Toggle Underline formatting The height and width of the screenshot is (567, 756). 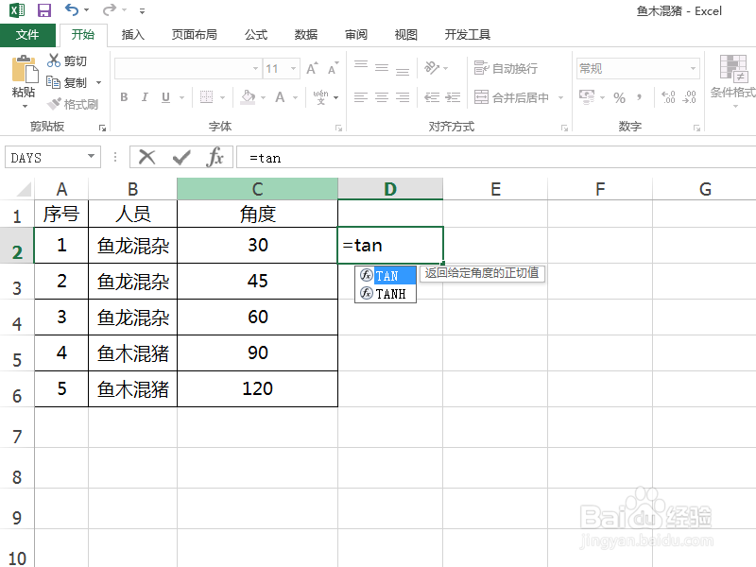[166, 97]
